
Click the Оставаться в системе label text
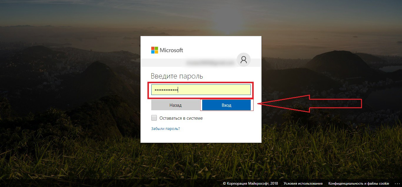pos(181,118)
